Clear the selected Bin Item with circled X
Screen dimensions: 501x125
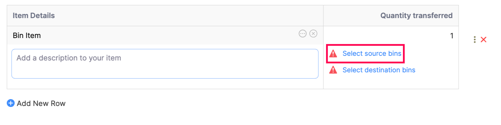313,34
